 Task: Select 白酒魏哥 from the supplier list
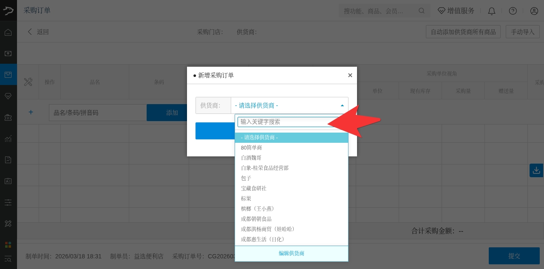251,158
